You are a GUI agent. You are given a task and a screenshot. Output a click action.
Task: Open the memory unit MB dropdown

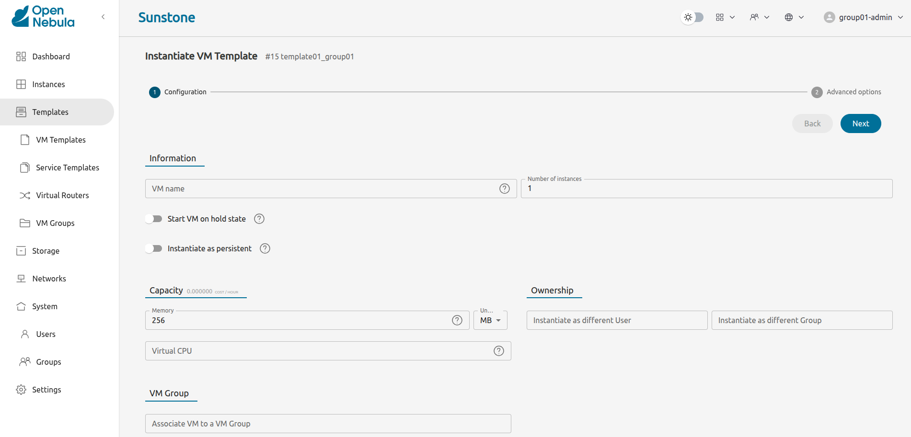pos(490,320)
